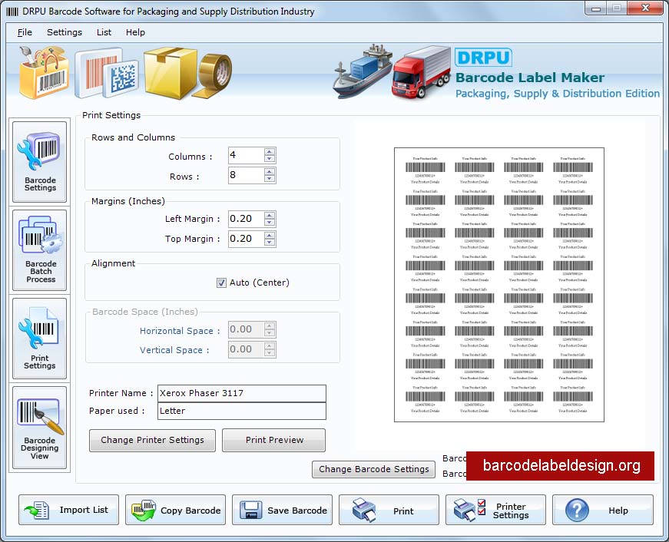Increase the Top Margin value
Viewport: 669px width, 542px height.
270,236
